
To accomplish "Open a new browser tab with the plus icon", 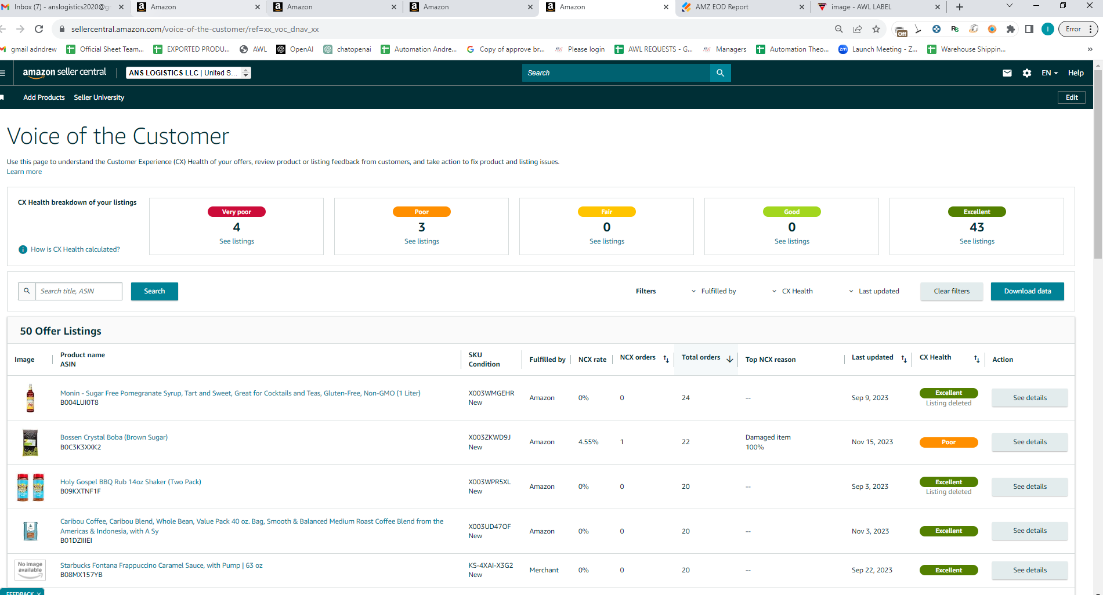I will coord(960,7).
